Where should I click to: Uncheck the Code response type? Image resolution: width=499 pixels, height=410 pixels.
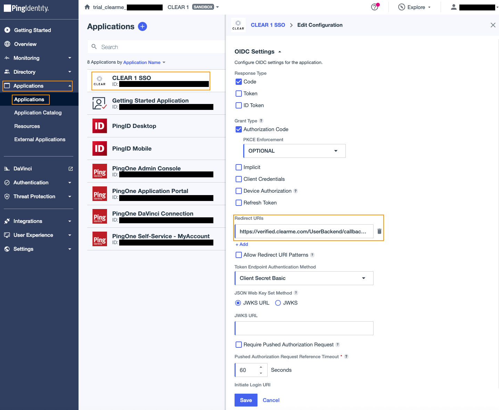pos(239,82)
